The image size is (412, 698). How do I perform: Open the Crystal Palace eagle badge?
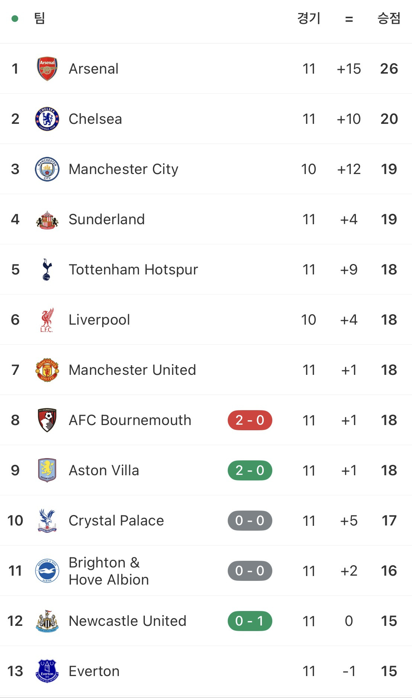(x=47, y=521)
